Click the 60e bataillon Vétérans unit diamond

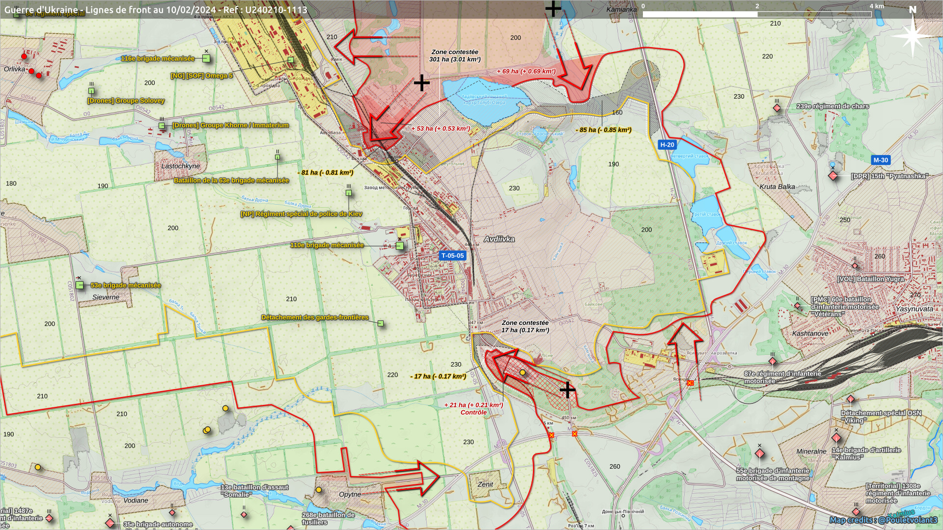coord(797,306)
